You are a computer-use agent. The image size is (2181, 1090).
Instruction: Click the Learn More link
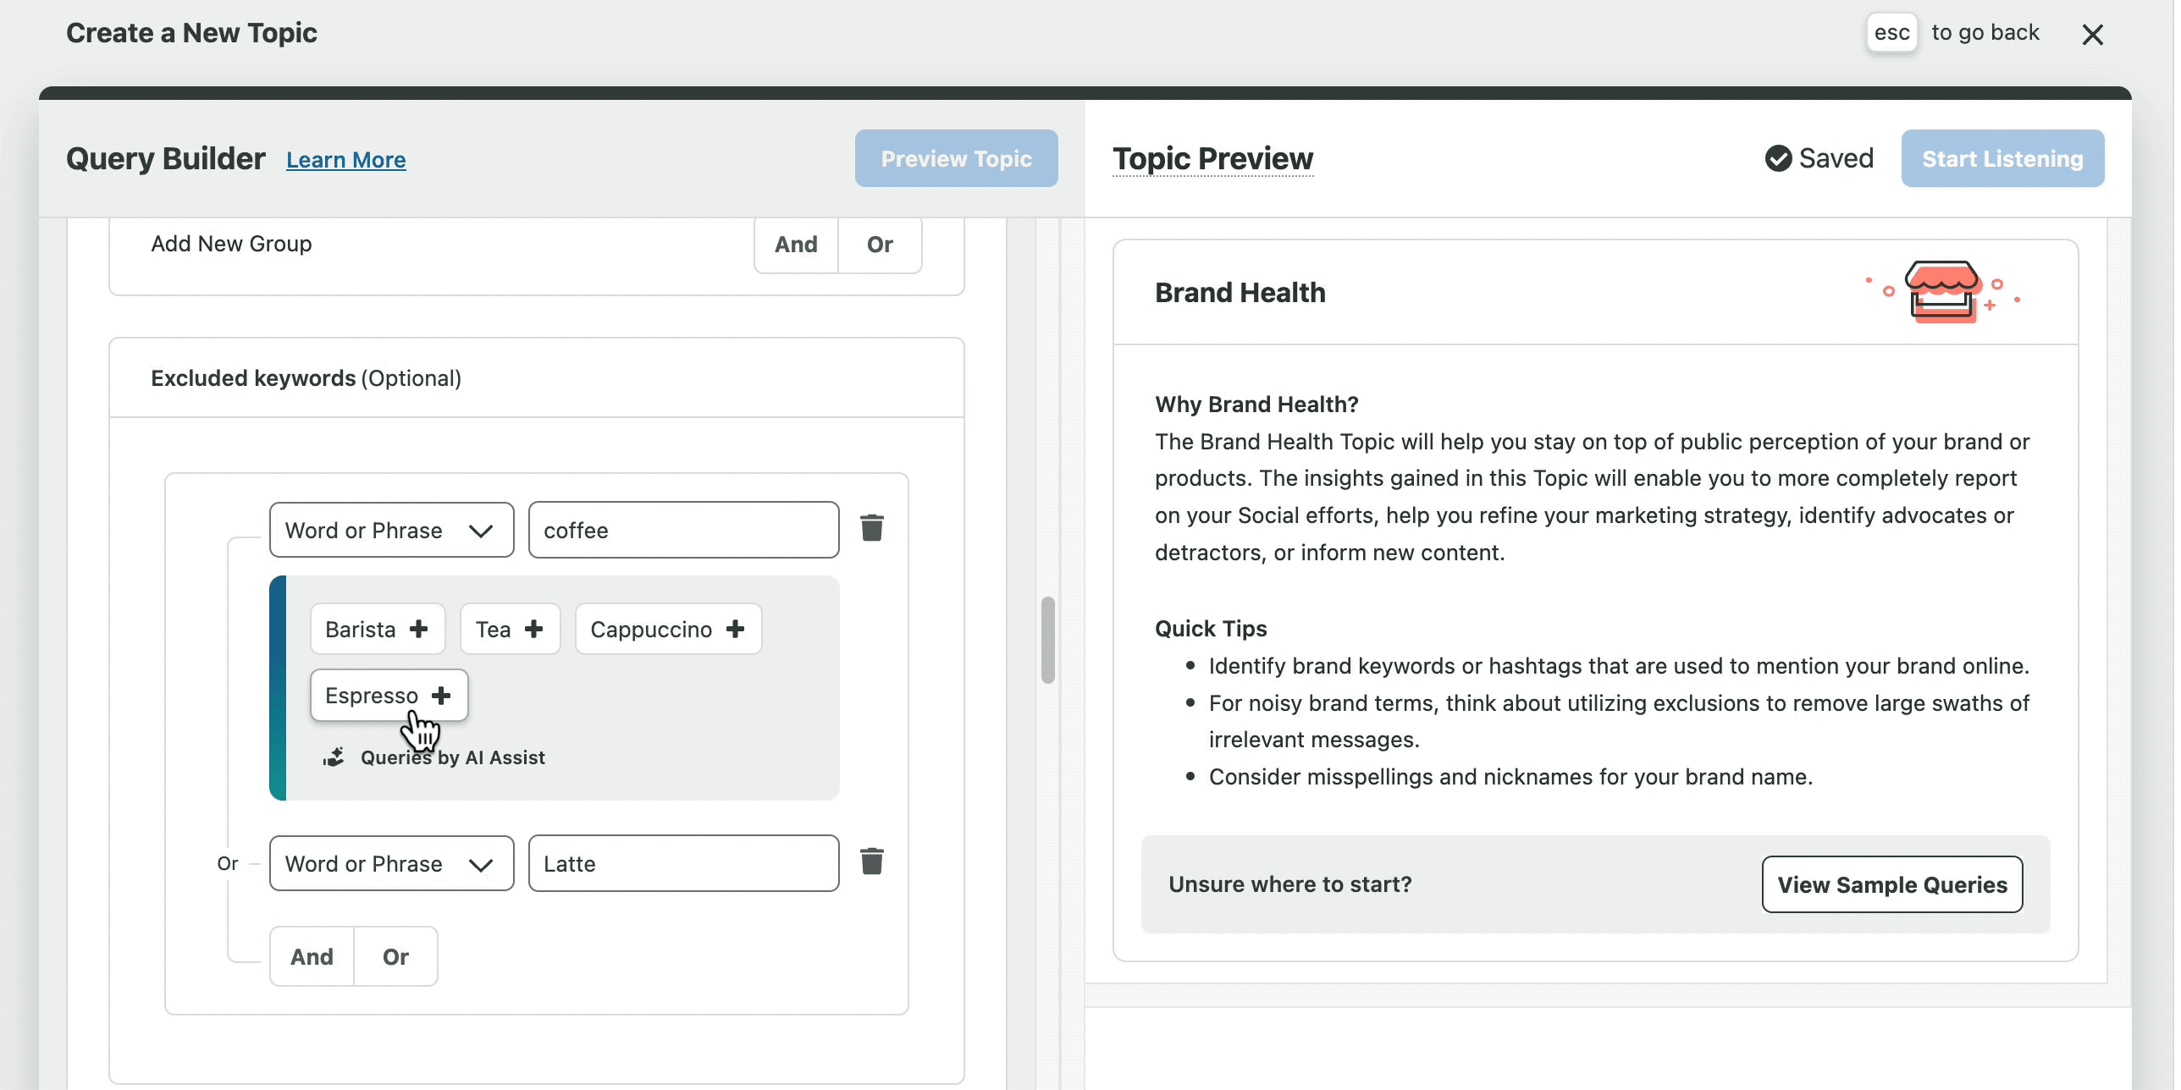[x=345, y=160]
